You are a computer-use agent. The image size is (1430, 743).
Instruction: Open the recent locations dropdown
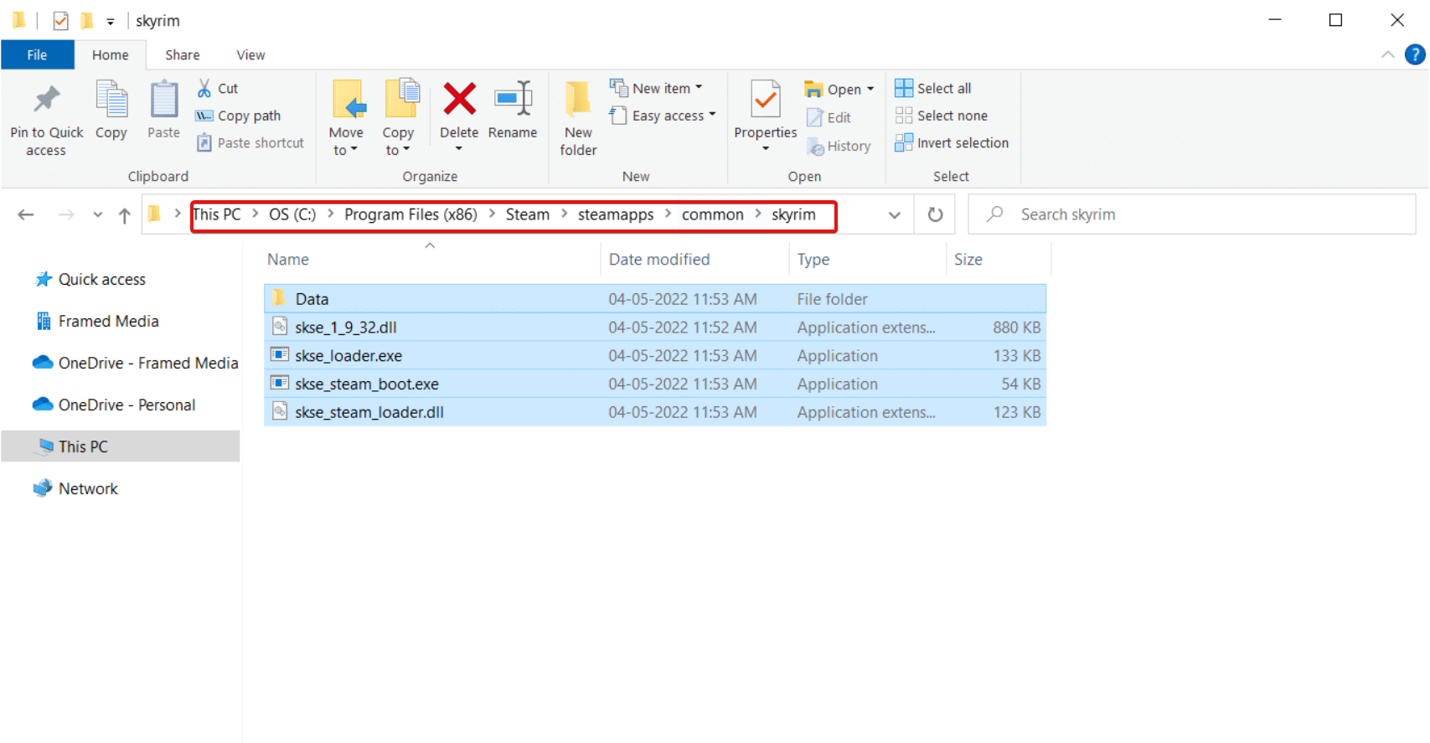click(98, 214)
